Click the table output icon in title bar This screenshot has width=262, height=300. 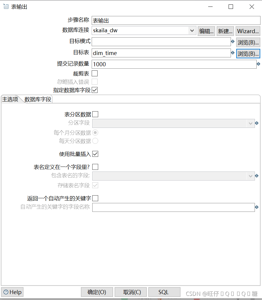6,7
